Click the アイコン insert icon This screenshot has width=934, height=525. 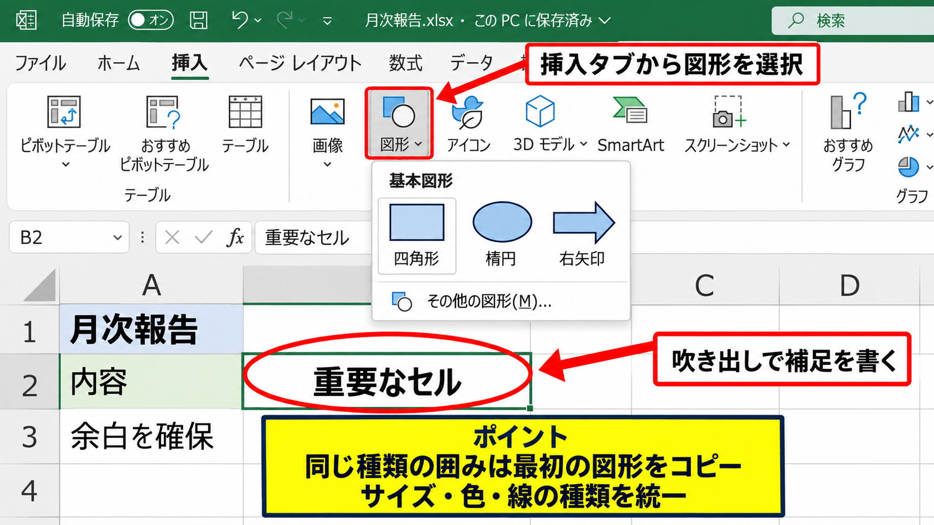tap(468, 112)
